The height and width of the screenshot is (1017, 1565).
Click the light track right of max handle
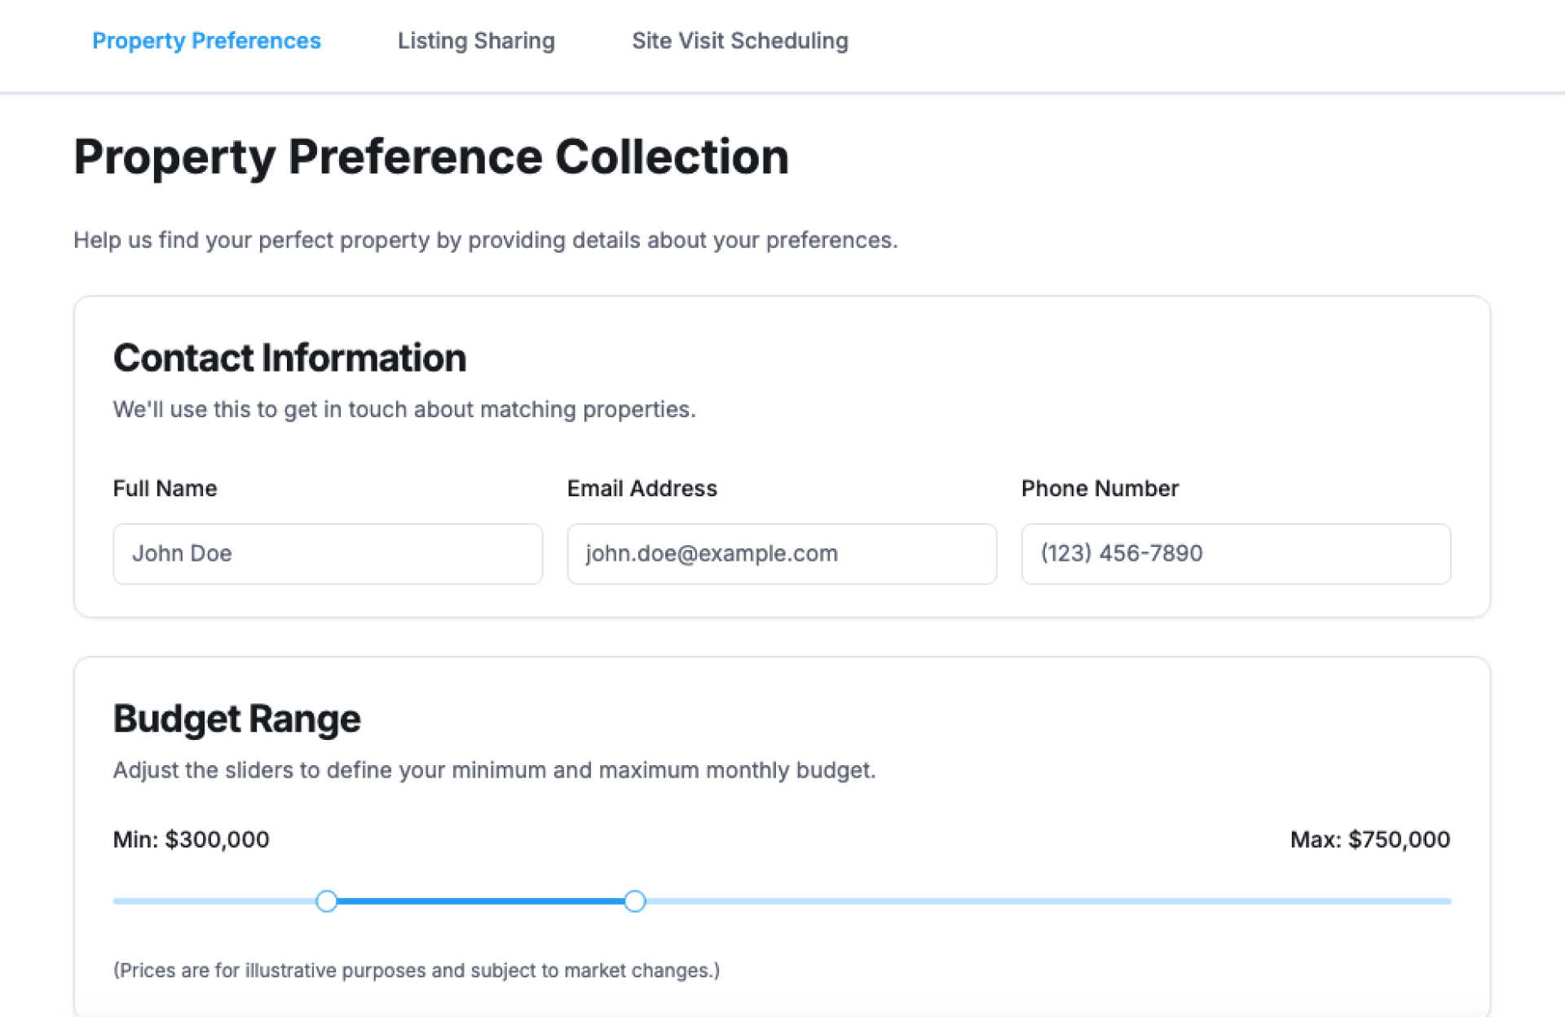coord(1043,900)
